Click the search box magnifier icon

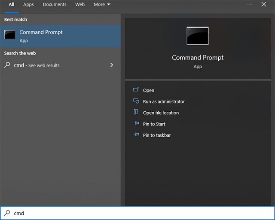pyautogui.click(x=7, y=213)
